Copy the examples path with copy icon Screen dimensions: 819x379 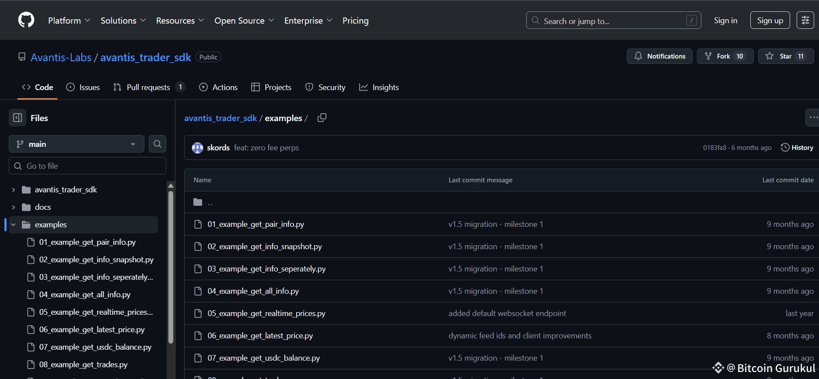click(322, 118)
